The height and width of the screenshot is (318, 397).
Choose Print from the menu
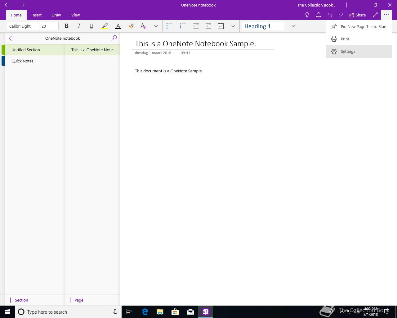(359, 39)
